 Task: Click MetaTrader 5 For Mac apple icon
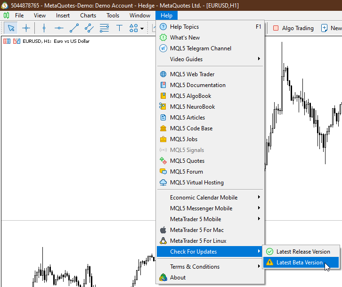click(x=163, y=230)
